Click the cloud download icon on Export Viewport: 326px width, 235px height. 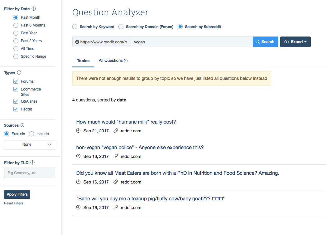point(287,42)
